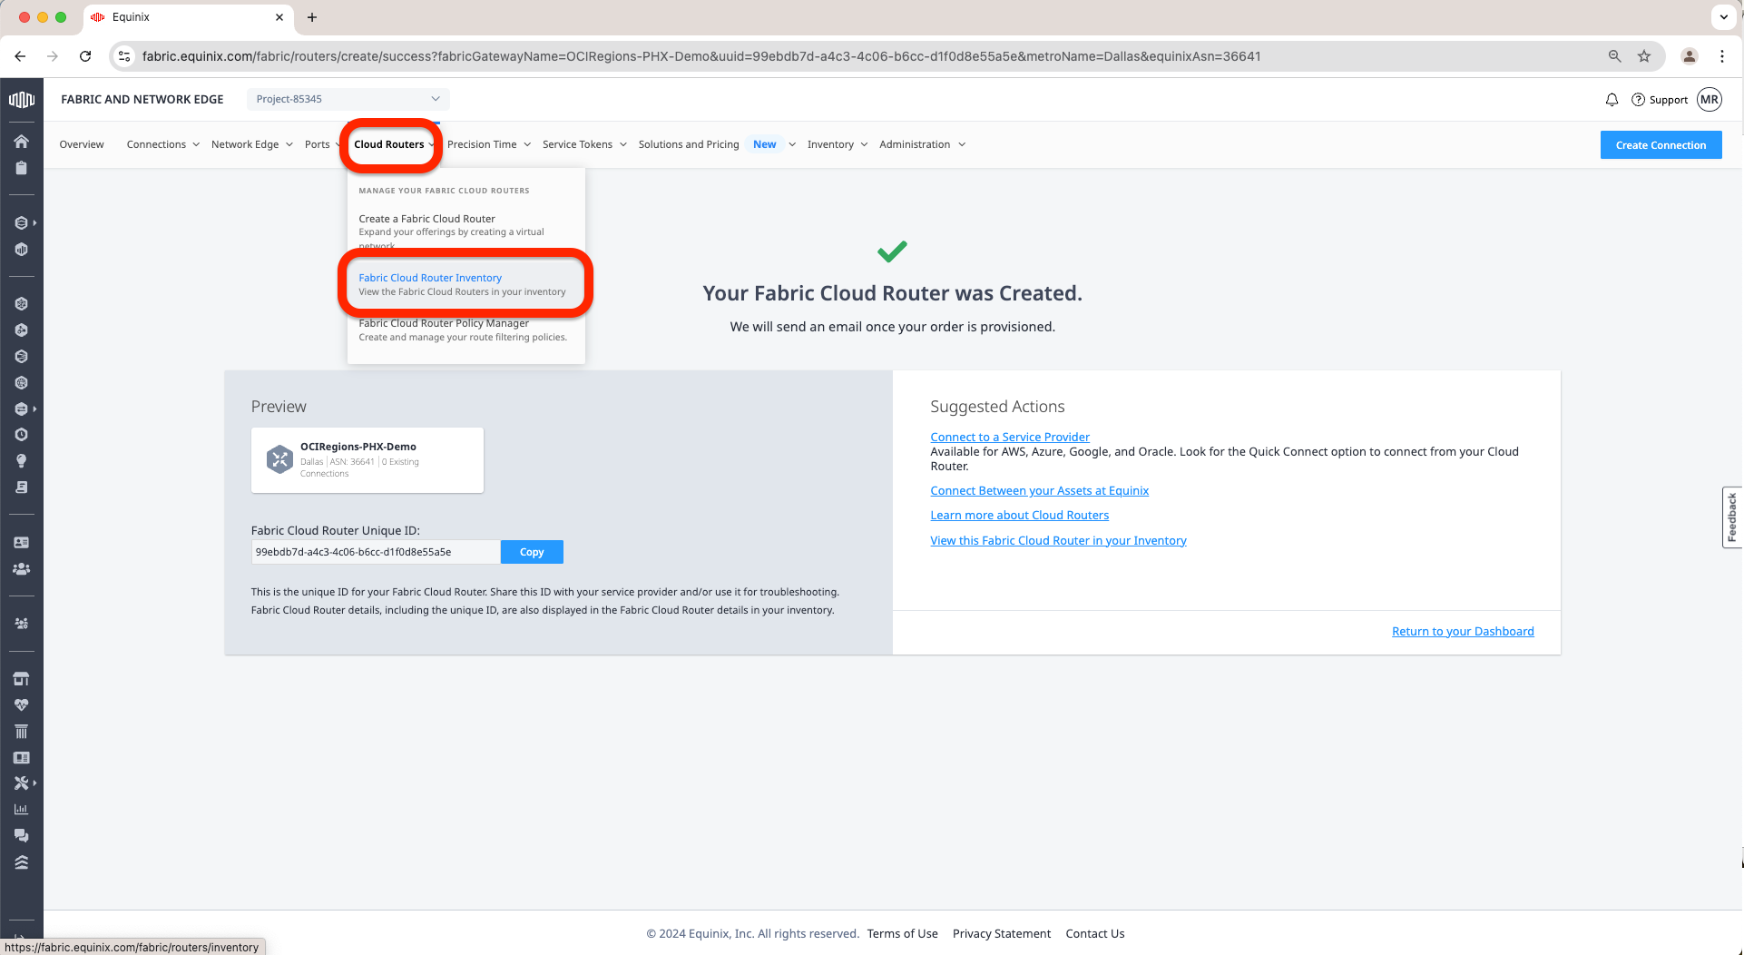The height and width of the screenshot is (955, 1744).
Task: Open Connect Between your Assets at Equinix
Action: (1039, 490)
